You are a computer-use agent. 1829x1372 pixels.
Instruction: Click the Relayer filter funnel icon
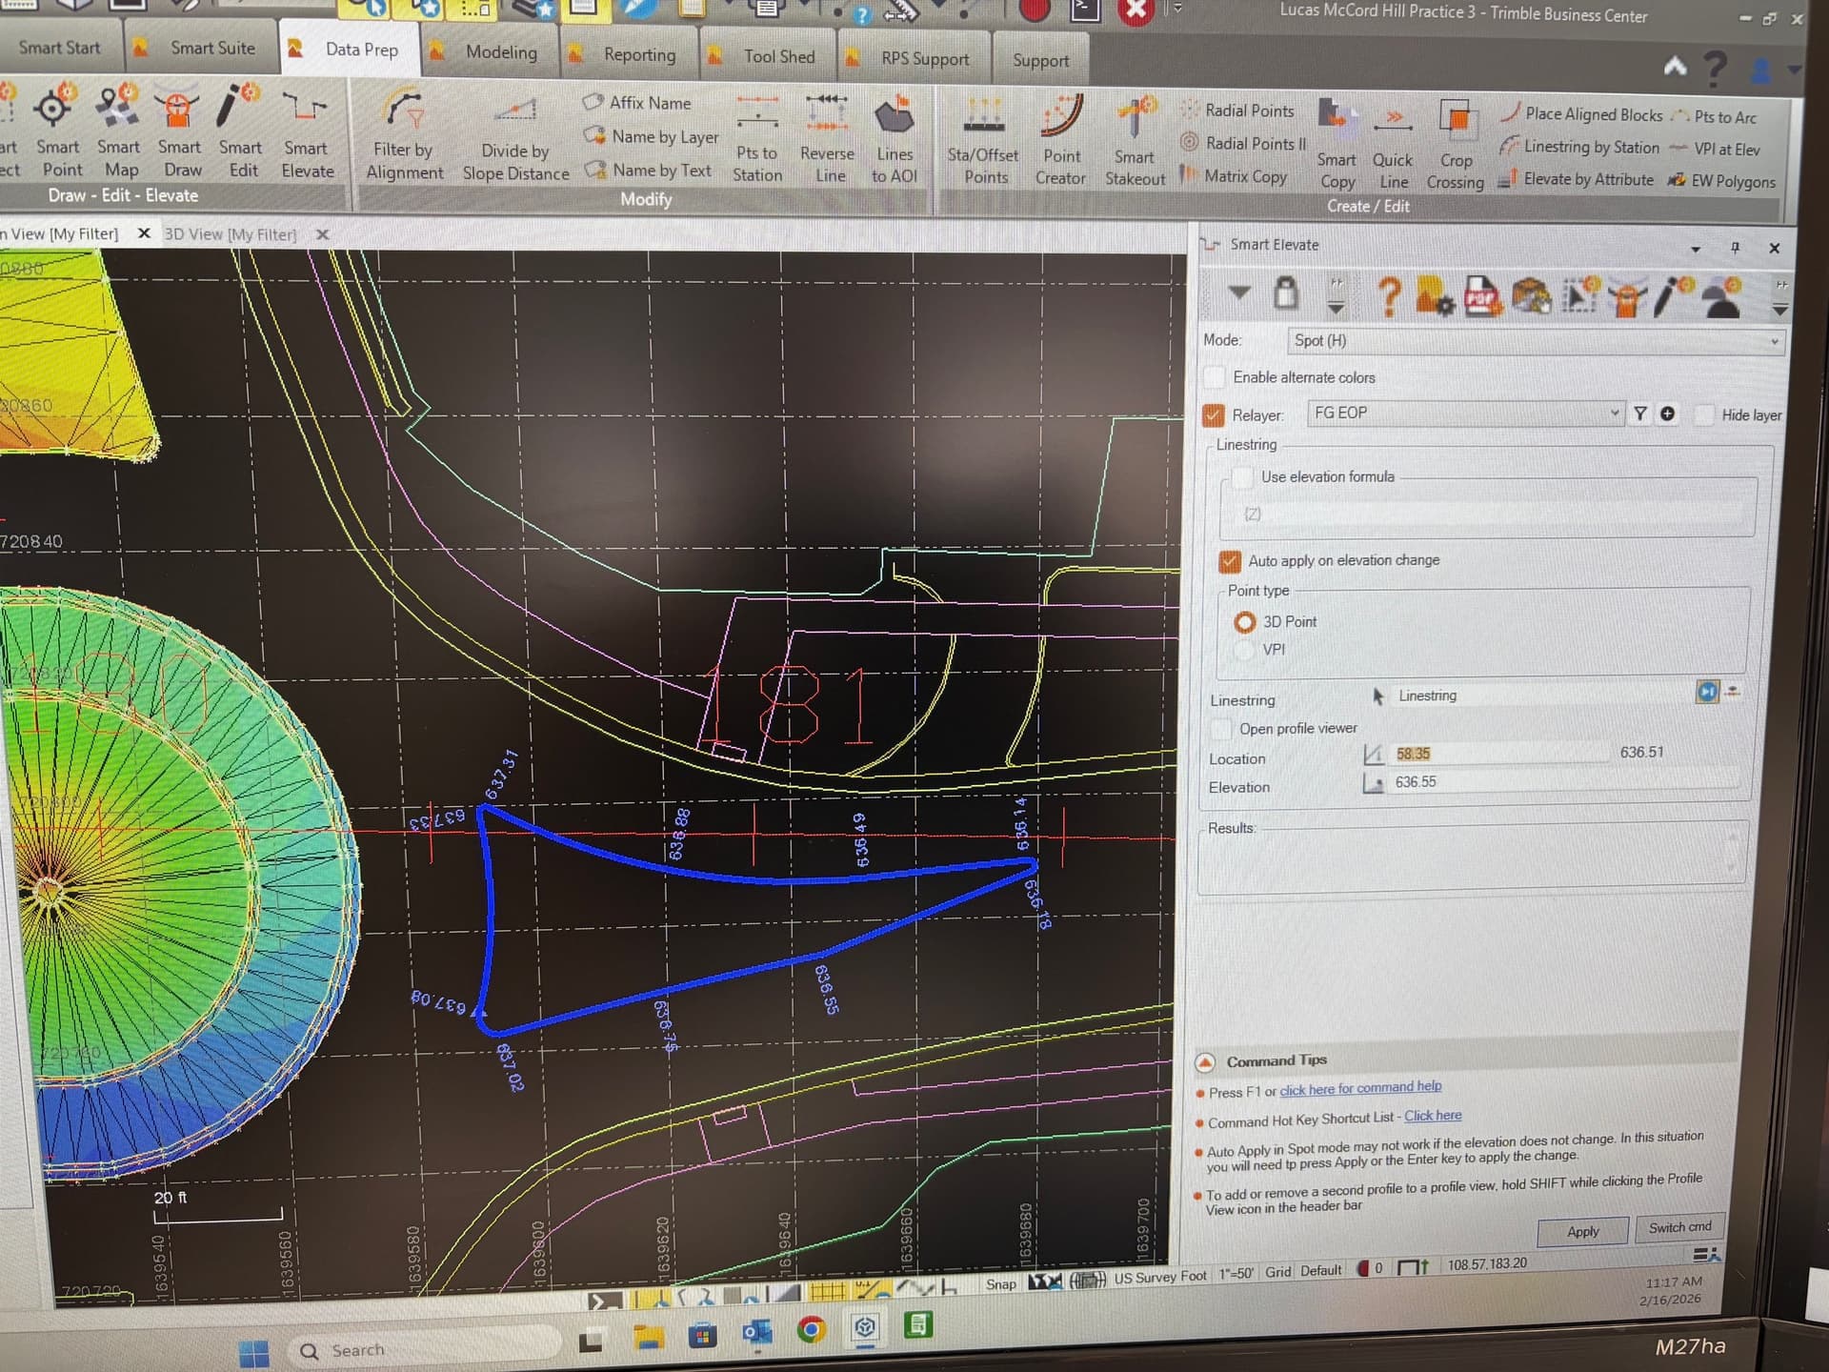tap(1639, 414)
